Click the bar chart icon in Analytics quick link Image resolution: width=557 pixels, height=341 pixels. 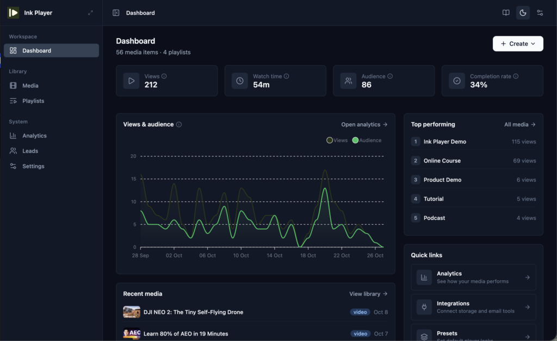[x=424, y=277]
